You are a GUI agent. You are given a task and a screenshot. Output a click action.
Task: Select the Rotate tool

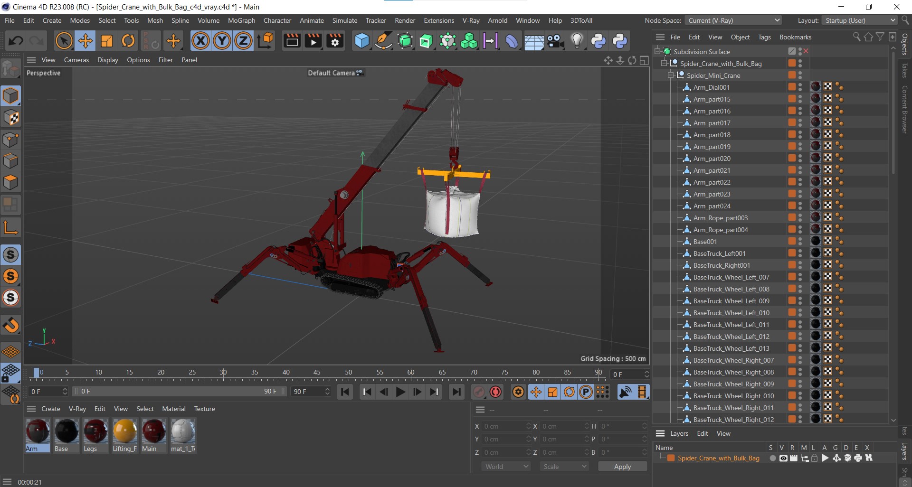point(128,41)
